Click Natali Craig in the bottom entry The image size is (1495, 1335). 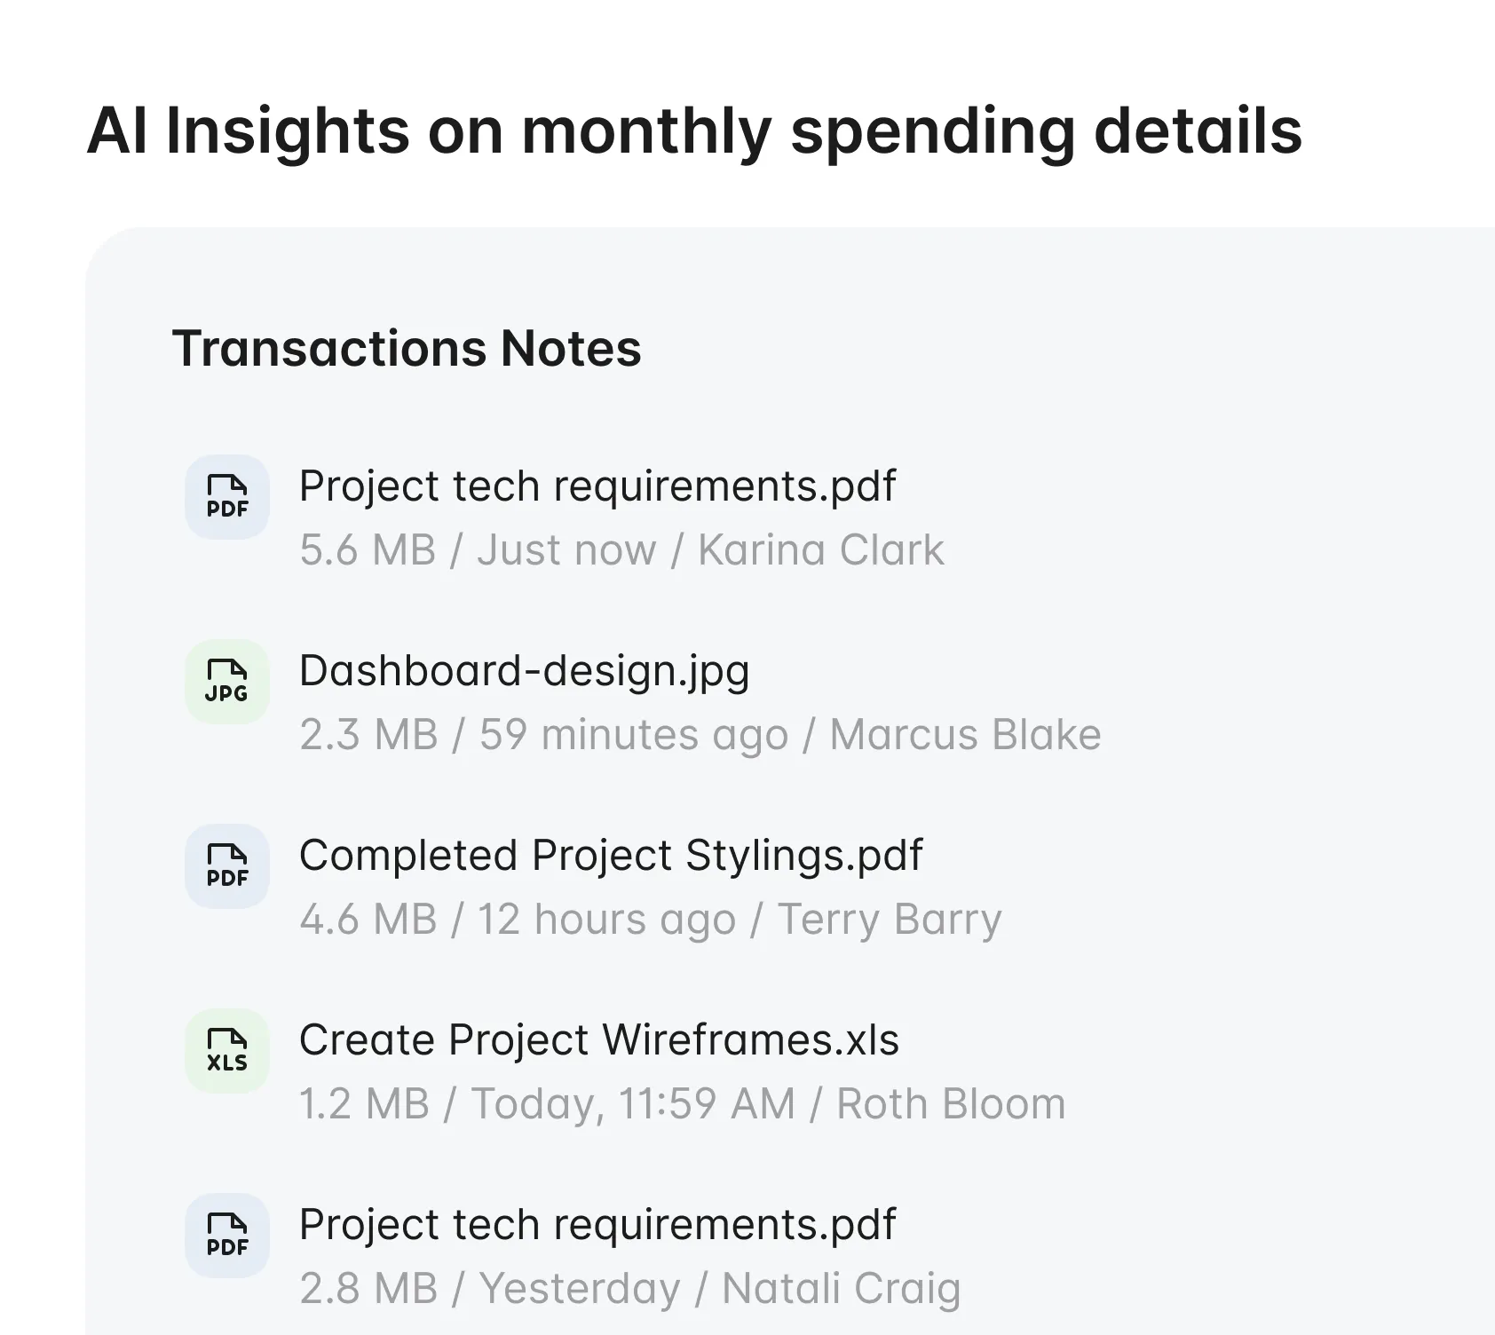click(841, 1289)
